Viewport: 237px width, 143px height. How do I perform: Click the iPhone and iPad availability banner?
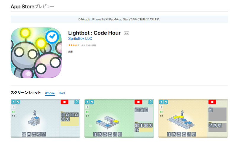pyautogui.click(x=119, y=19)
